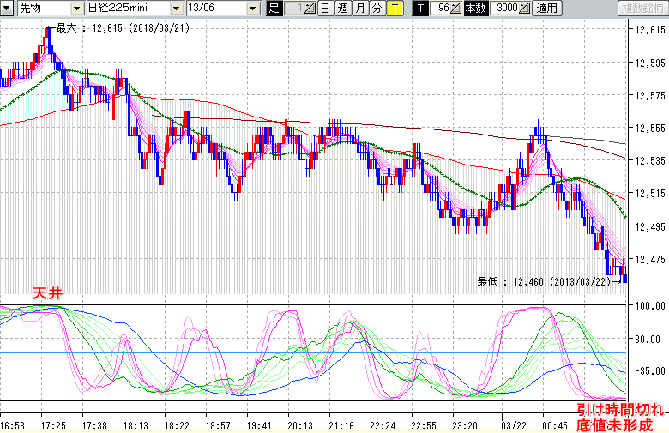Viewport: 669px width, 433px height.
Task: Focus the 3000 bar count field
Action: tap(505, 9)
